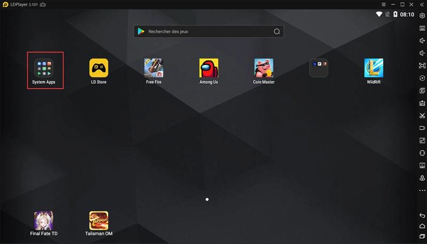Open emulator settings gear in sidebar
Screen dimensions: 427x244
[422, 15]
